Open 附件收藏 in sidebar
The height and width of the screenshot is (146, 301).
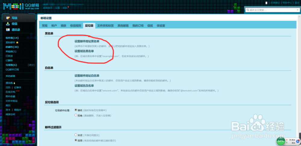click(x=10, y=96)
